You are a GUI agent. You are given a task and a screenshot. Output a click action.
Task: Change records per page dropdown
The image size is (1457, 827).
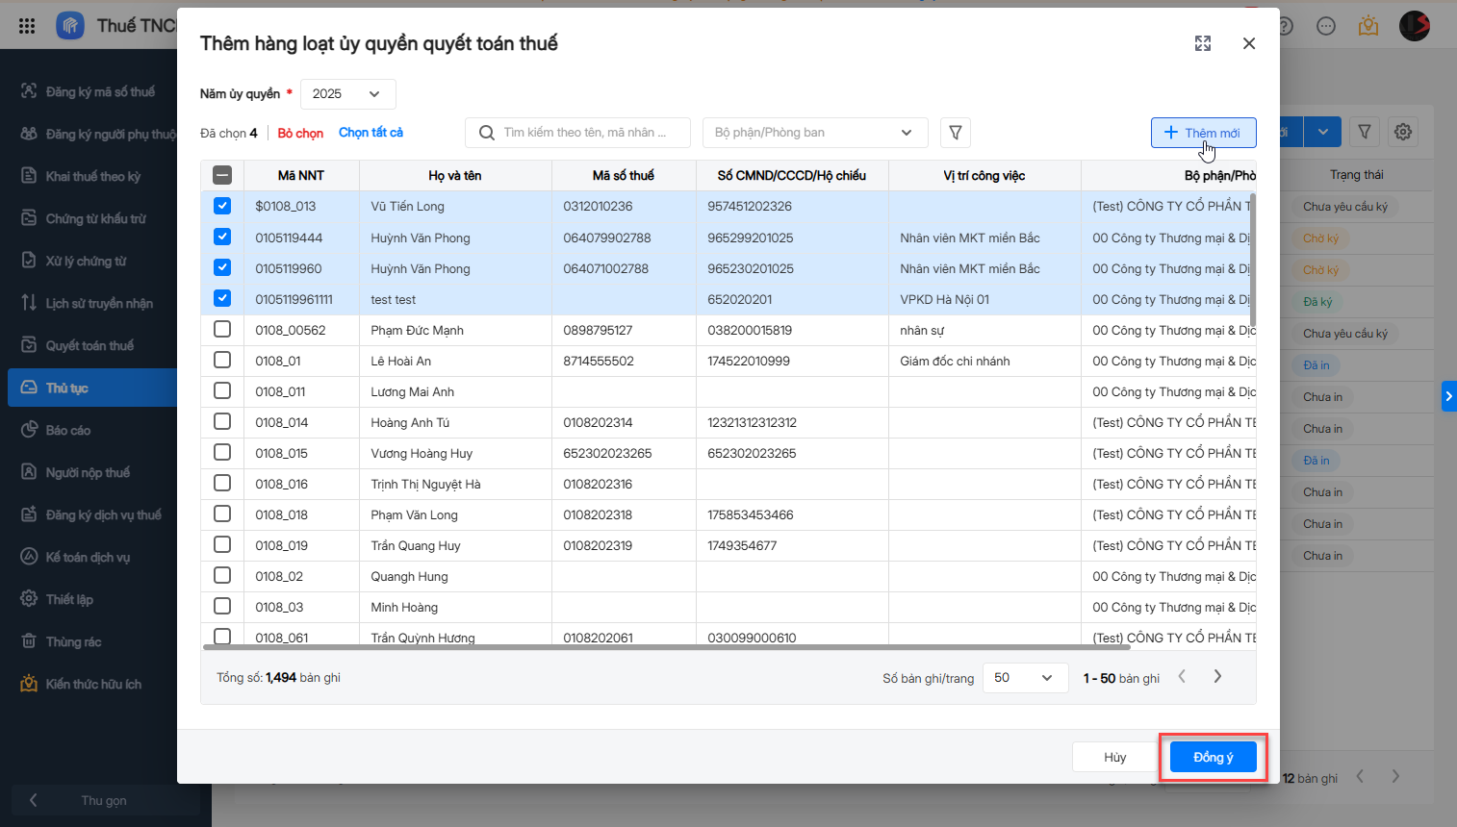click(1024, 678)
